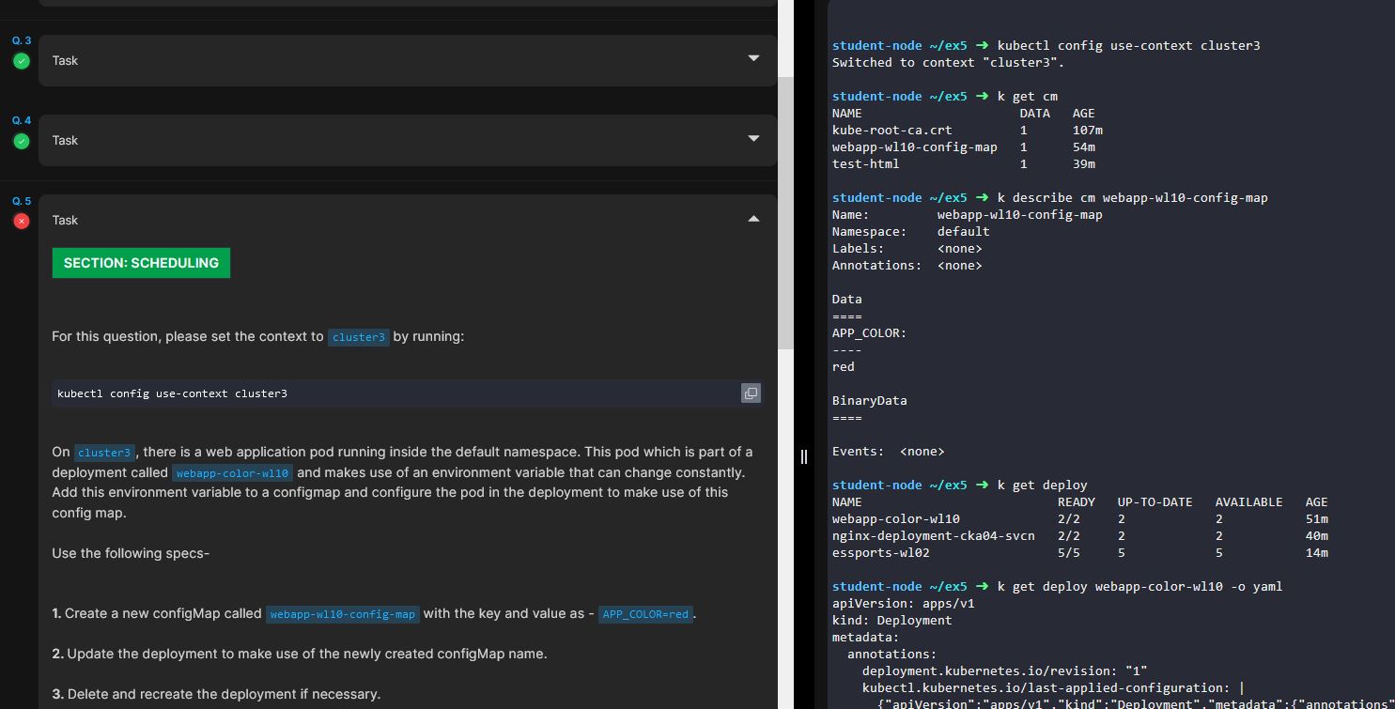Collapse the Q.5 Task panel
Screen dimensions: 1395x709
pyautogui.click(x=752, y=219)
